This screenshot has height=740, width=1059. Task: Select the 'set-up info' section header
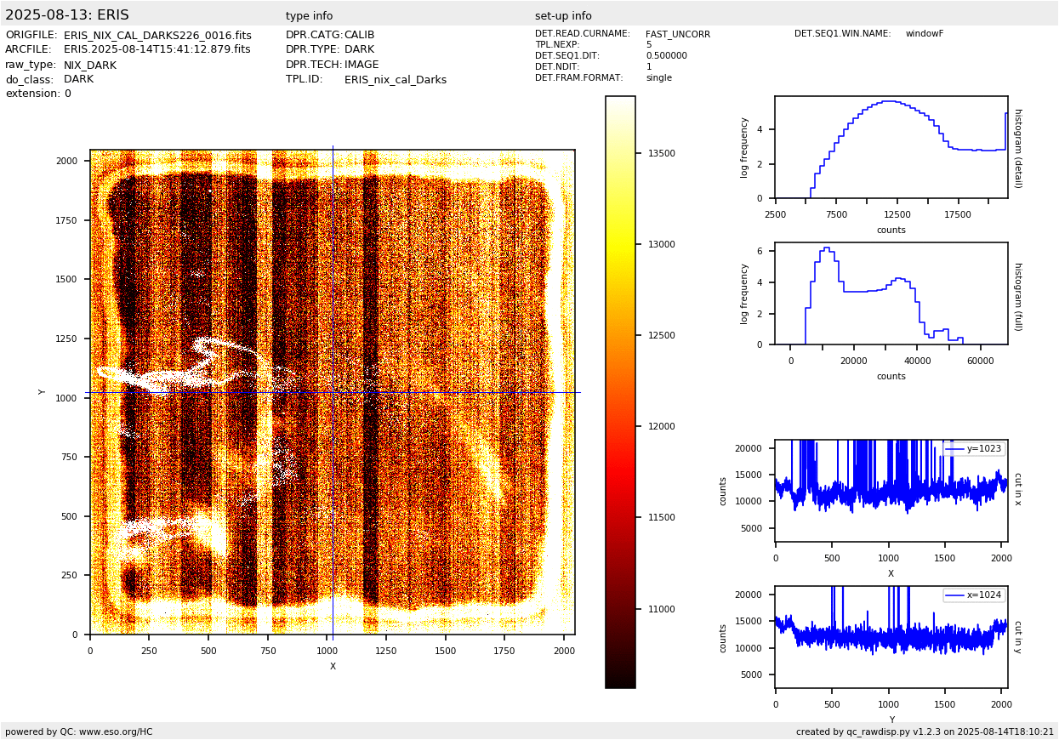pos(563,16)
